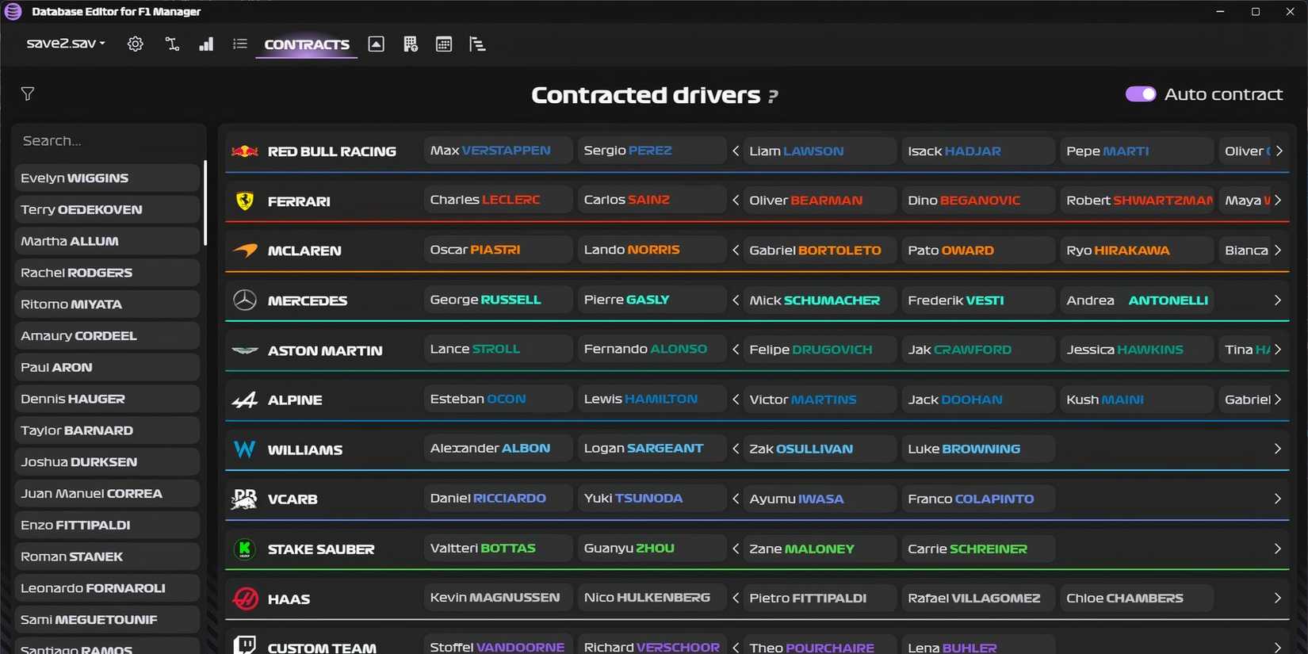1308x654 pixels.
Task: Click the bar chart stats icon
Action: [206, 44]
